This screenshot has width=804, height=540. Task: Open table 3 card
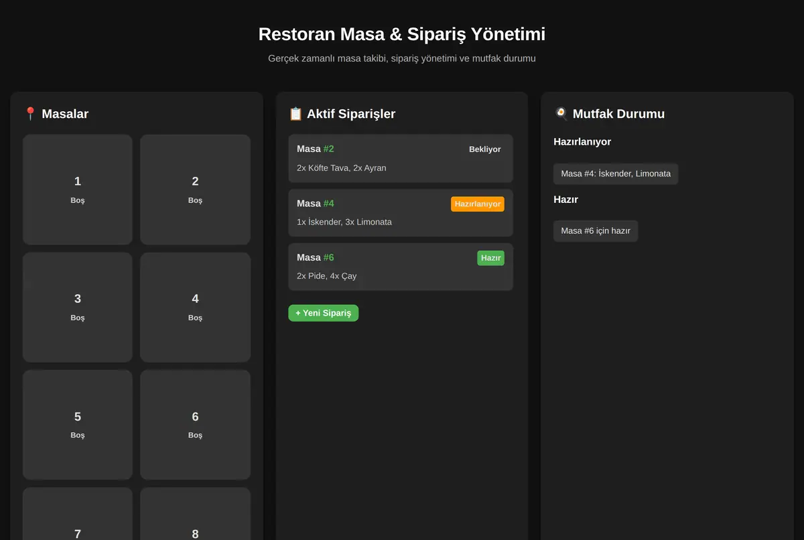click(x=78, y=308)
